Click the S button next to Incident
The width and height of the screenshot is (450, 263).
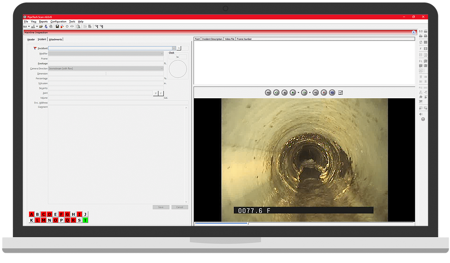click(x=179, y=48)
